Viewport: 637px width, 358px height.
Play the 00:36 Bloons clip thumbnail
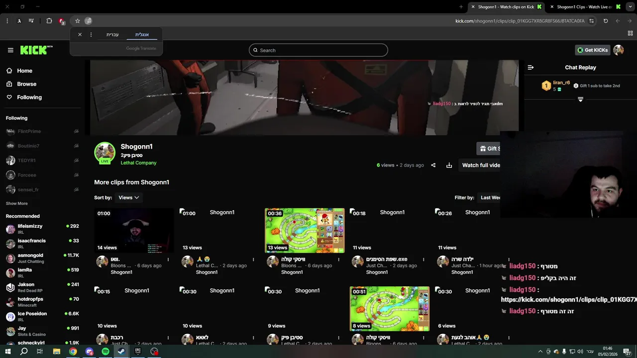coord(305,230)
